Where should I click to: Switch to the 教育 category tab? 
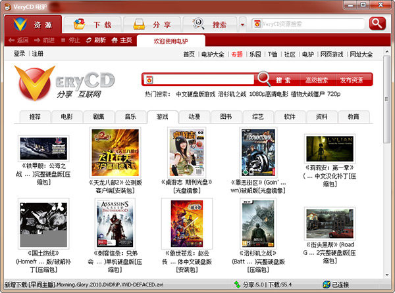(x=354, y=117)
